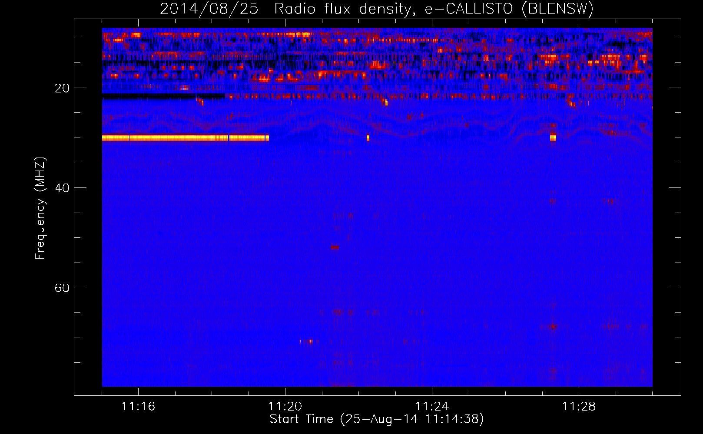Click the 'Frequency (MHZ)' axis label
703x434 pixels.
(x=40, y=208)
